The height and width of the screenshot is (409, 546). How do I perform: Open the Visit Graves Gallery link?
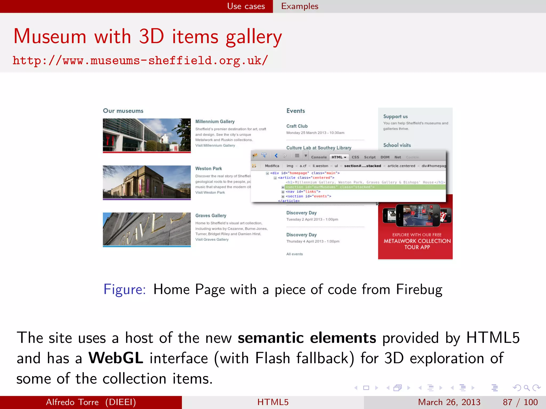(x=212, y=239)
